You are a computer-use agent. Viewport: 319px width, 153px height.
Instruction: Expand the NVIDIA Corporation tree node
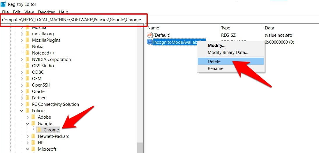point(22,59)
